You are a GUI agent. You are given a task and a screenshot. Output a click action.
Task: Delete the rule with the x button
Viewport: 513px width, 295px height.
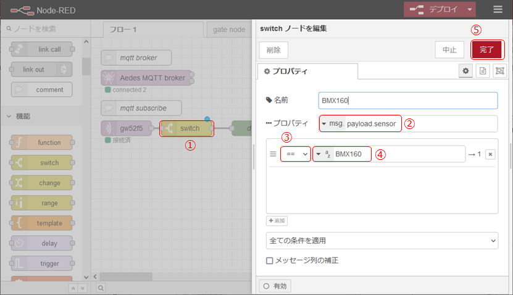pos(490,154)
